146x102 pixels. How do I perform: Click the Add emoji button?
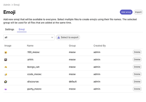(x=126, y=12)
